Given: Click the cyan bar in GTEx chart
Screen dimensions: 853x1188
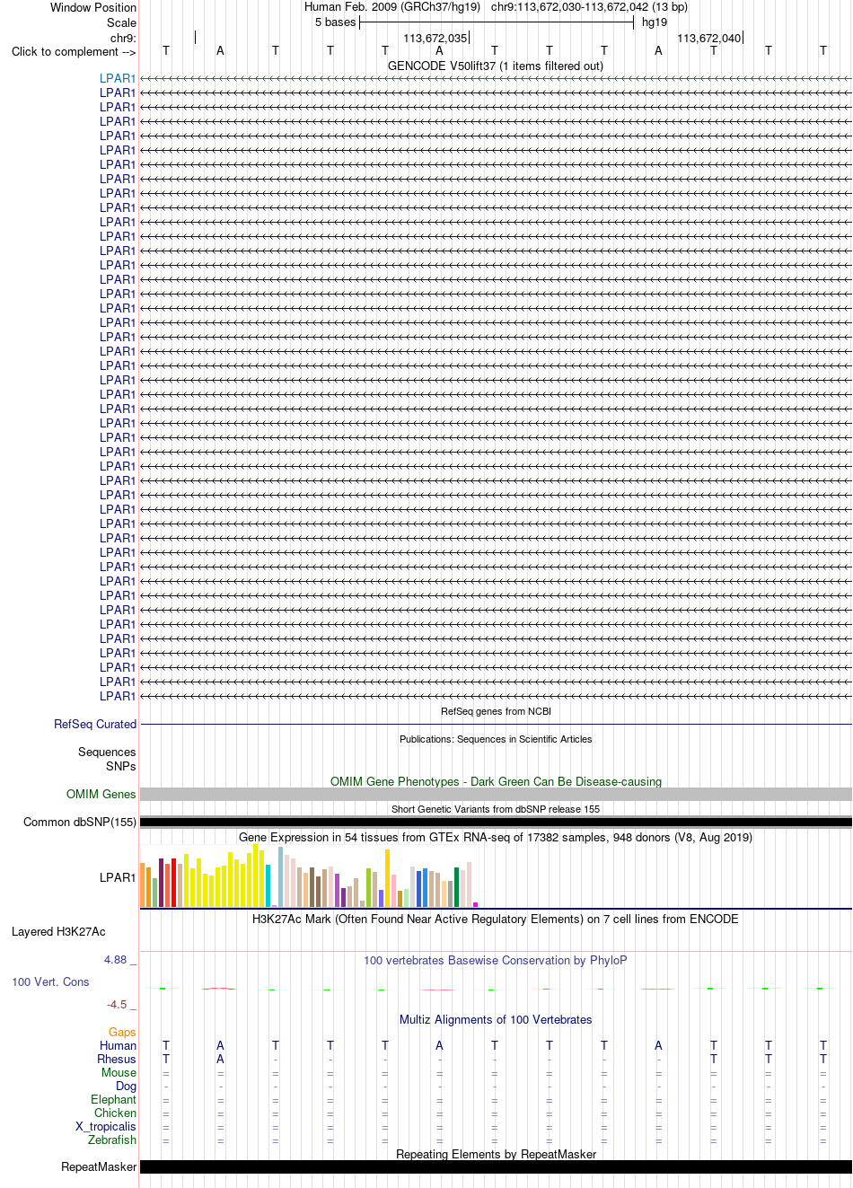Looking at the screenshot, I should [268, 885].
